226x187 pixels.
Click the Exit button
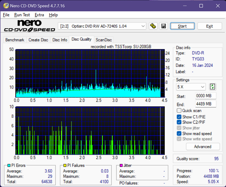209,26
